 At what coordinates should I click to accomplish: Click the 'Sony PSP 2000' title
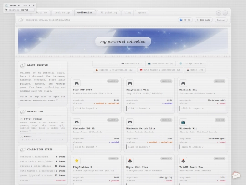[x=82, y=90]
